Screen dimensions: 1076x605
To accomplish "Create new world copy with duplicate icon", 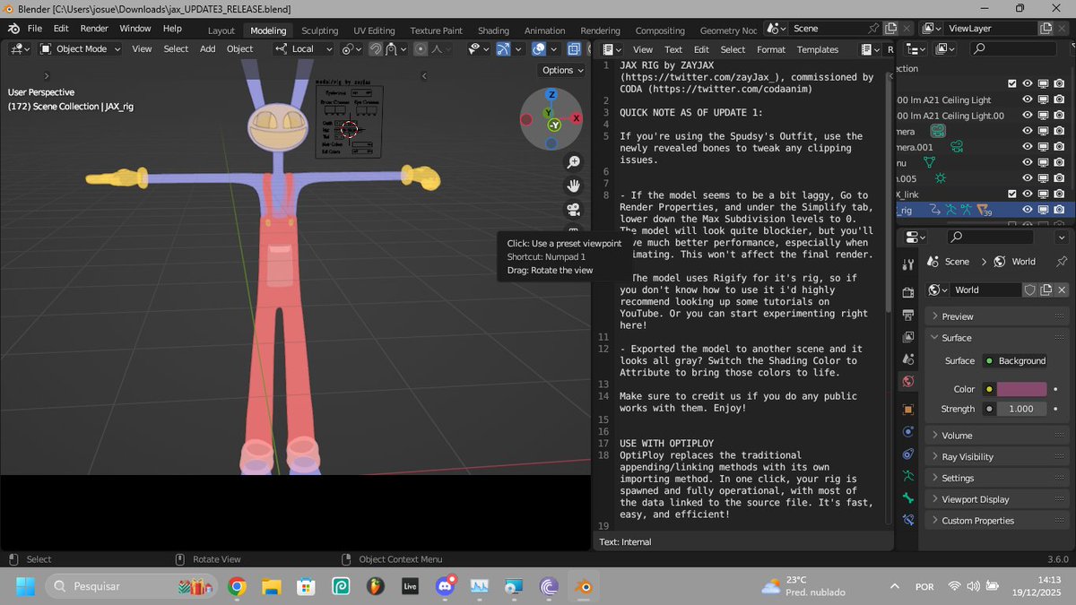I will point(1046,290).
